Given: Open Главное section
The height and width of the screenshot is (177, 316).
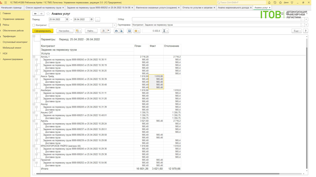Looking at the screenshot, I should click(x=7, y=13).
